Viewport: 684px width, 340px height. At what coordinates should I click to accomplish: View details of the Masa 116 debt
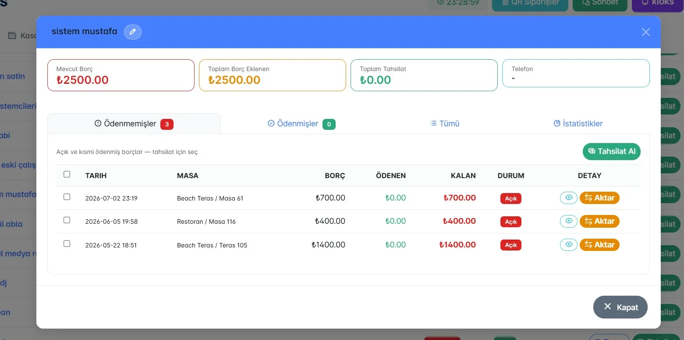(569, 221)
